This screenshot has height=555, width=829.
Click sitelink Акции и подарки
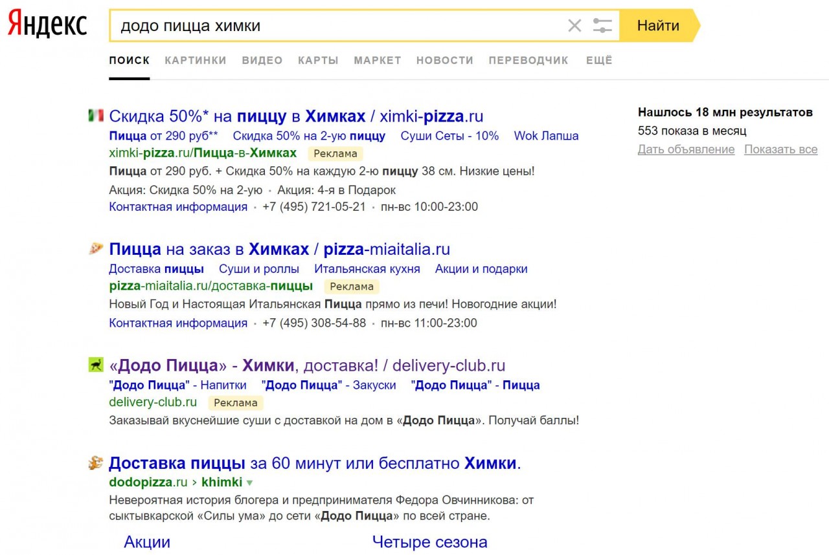coord(481,268)
